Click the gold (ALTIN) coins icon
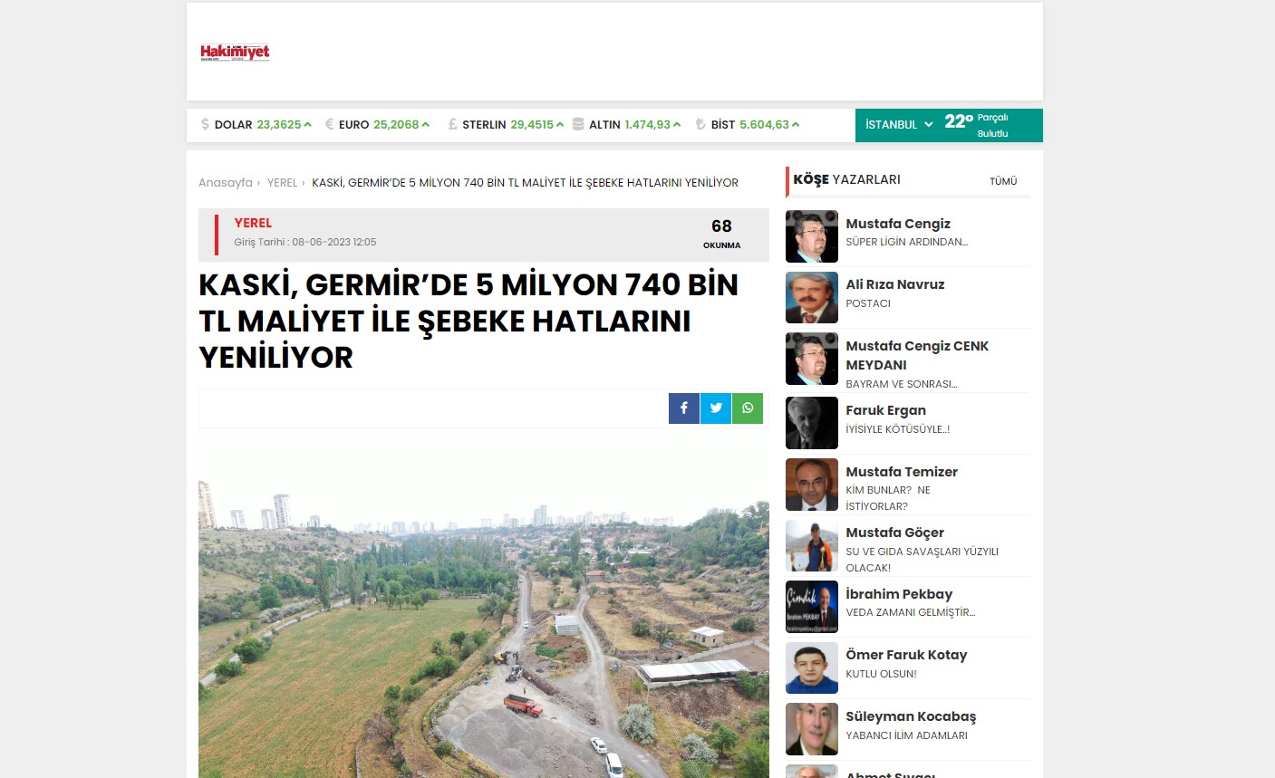This screenshot has height=778, width=1275. click(578, 125)
